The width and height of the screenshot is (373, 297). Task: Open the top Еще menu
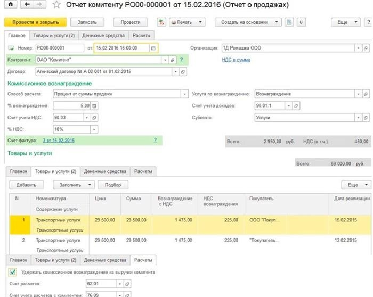click(346, 22)
